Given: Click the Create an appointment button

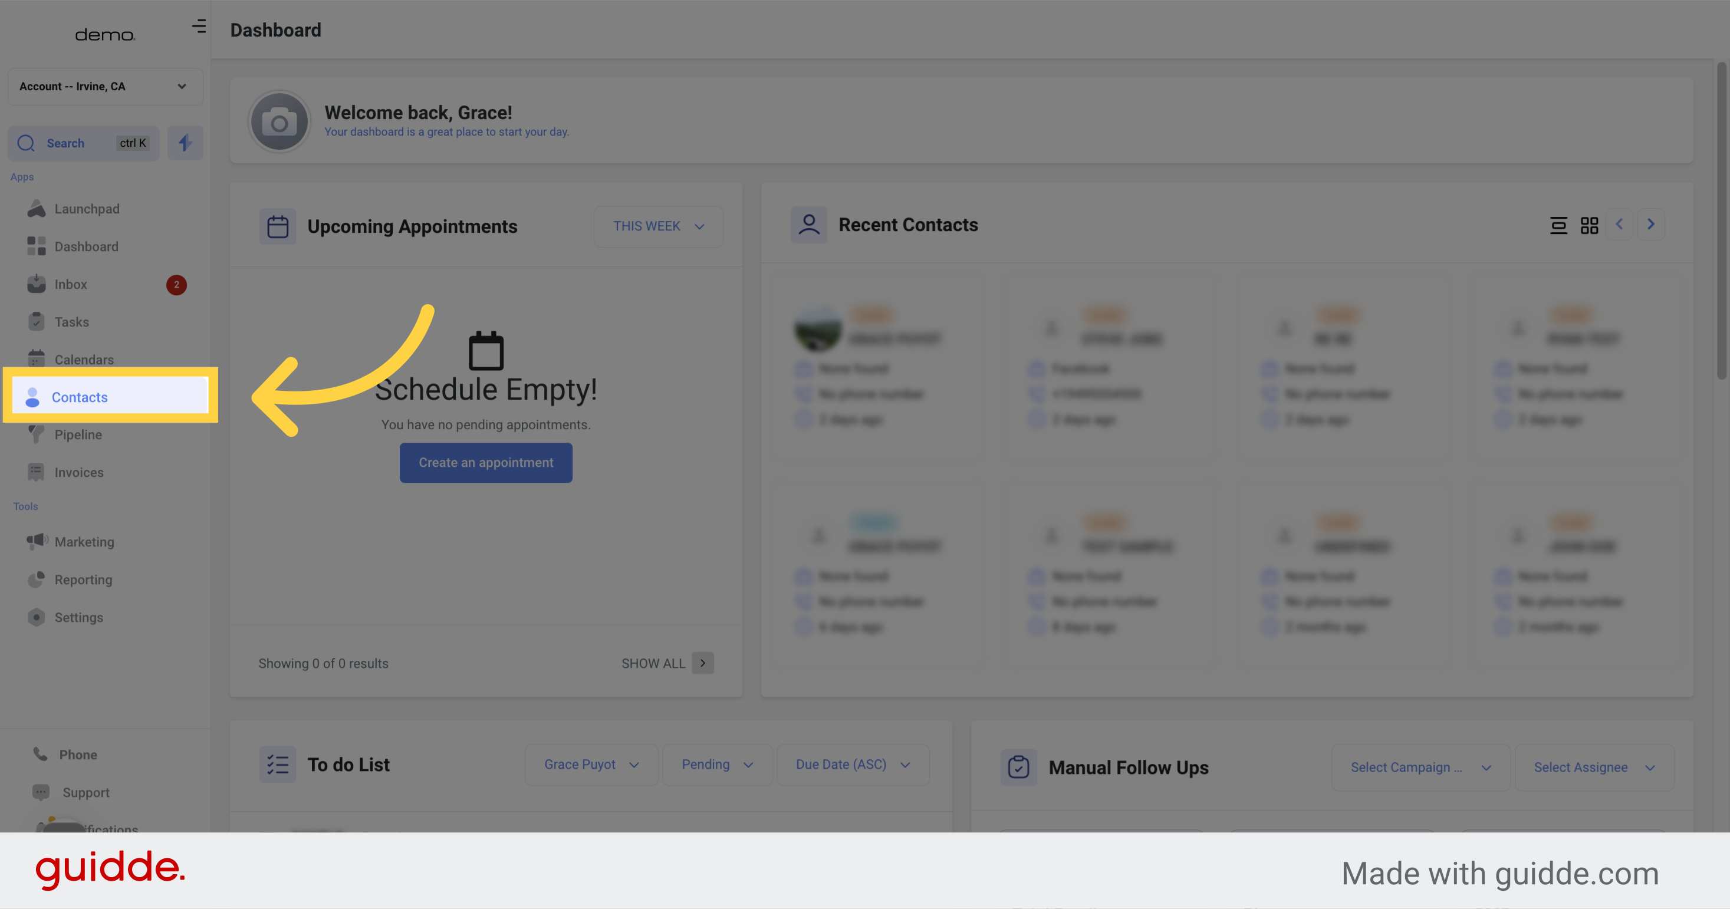Looking at the screenshot, I should click(485, 463).
